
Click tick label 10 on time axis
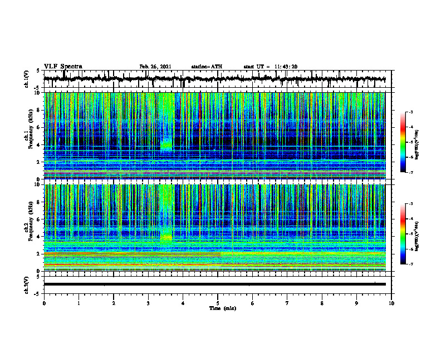(x=391, y=303)
